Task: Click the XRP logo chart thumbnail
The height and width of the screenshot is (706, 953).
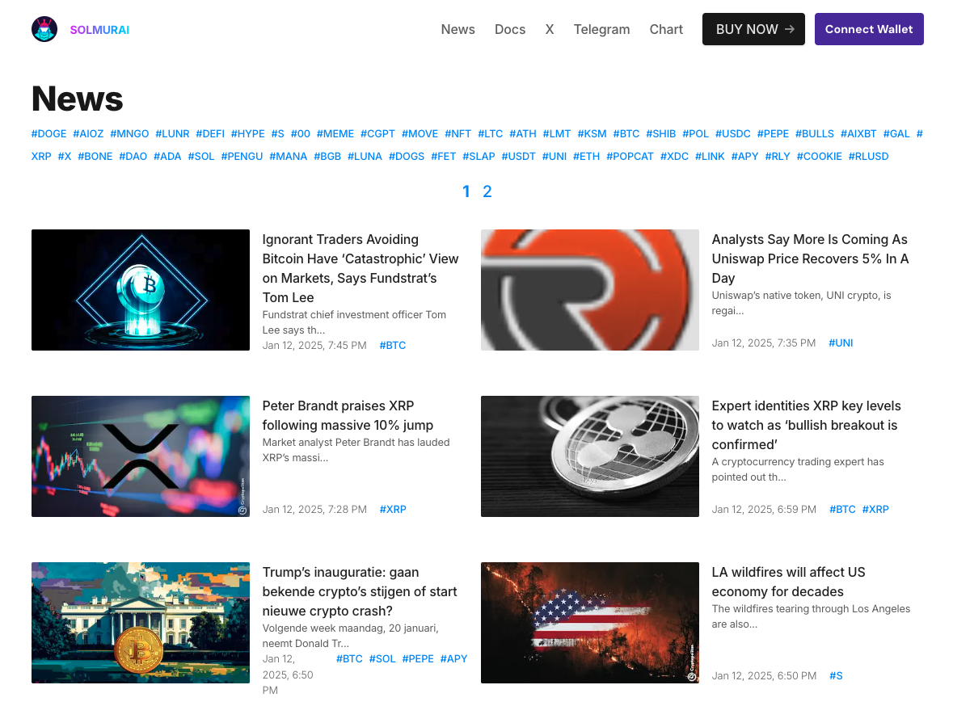Action: [x=141, y=456]
